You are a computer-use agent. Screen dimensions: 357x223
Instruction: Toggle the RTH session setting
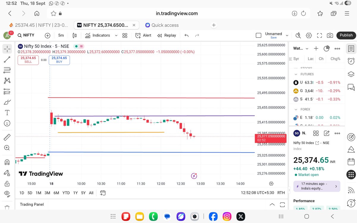(281, 193)
